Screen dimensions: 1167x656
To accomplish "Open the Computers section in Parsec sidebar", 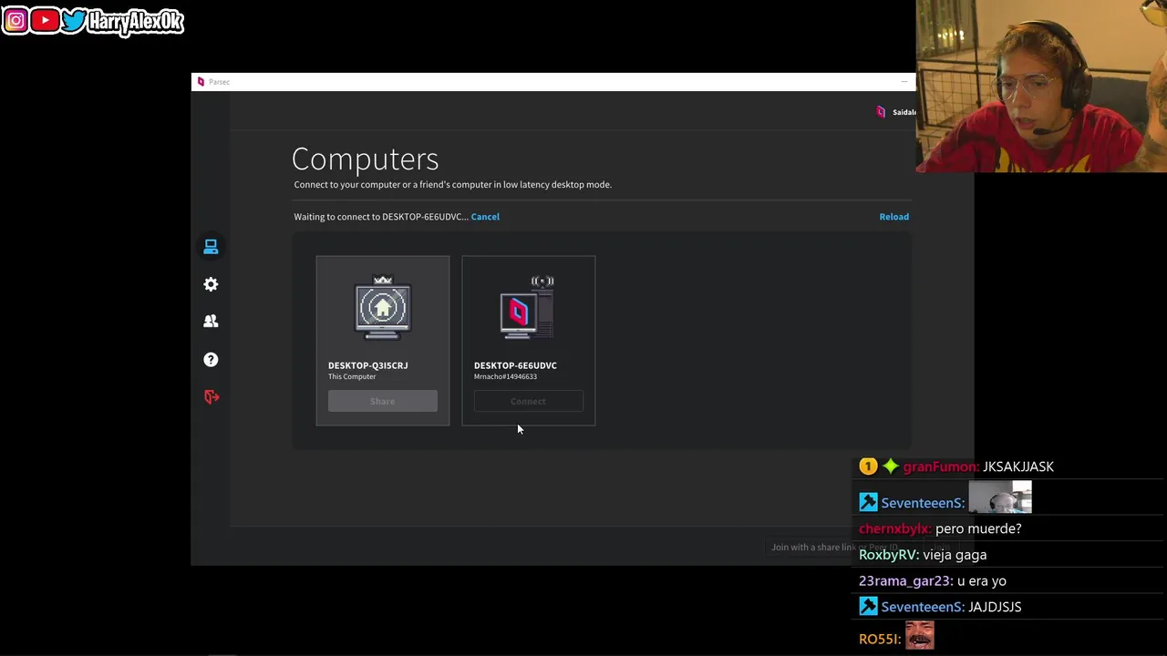I will pyautogui.click(x=211, y=247).
